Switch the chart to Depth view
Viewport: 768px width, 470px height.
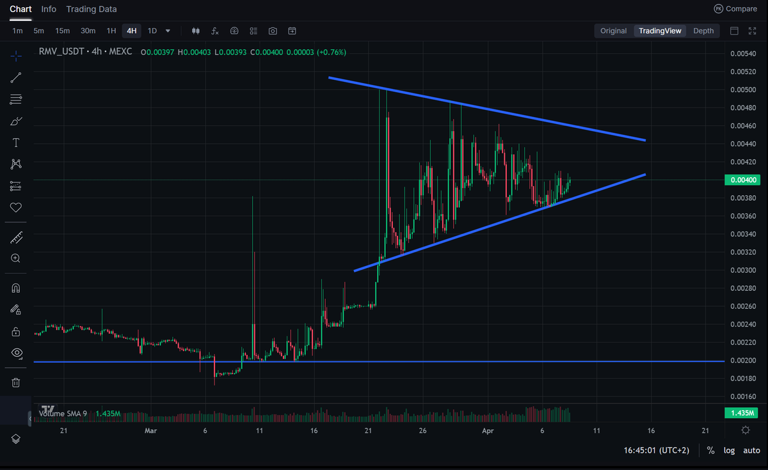click(x=703, y=30)
